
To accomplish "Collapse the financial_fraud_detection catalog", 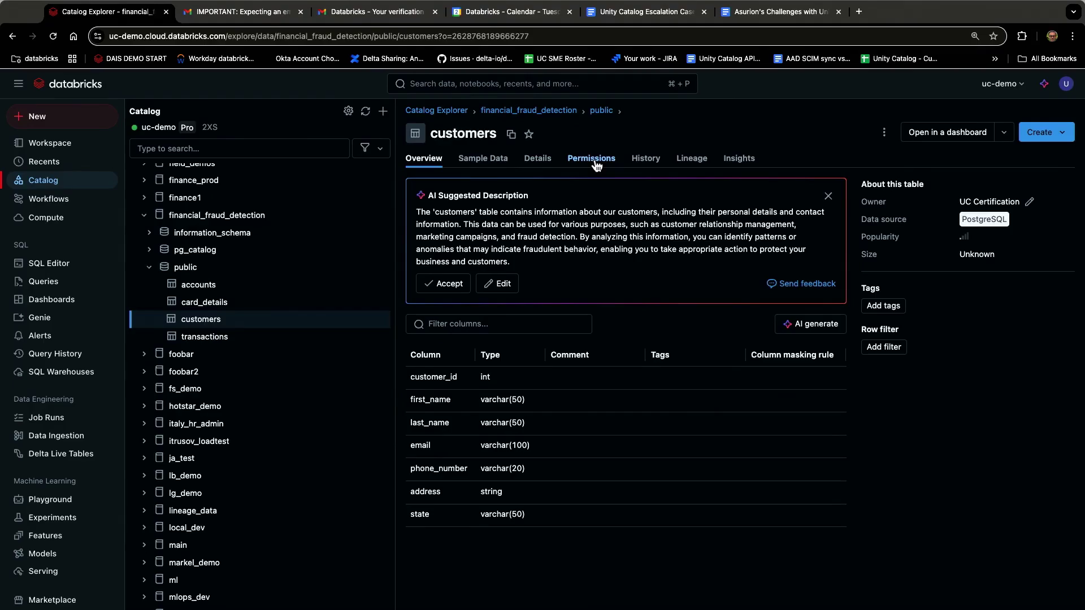I will tap(144, 215).
